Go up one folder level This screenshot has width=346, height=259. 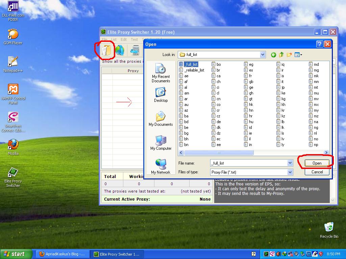(281, 55)
